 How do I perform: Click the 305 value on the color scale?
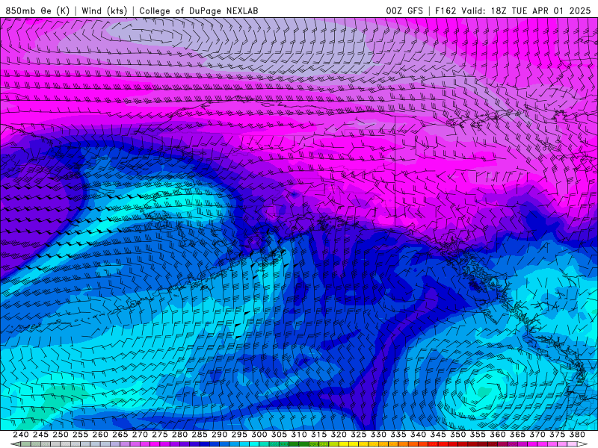click(x=279, y=435)
